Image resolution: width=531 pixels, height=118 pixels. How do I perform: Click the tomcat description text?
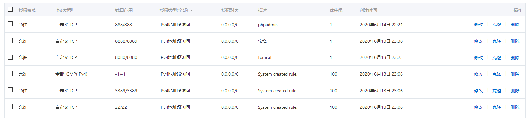(x=265, y=57)
